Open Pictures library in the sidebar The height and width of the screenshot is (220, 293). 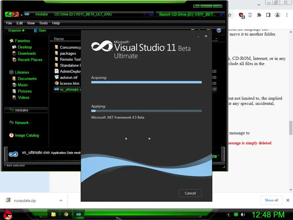[22, 91]
